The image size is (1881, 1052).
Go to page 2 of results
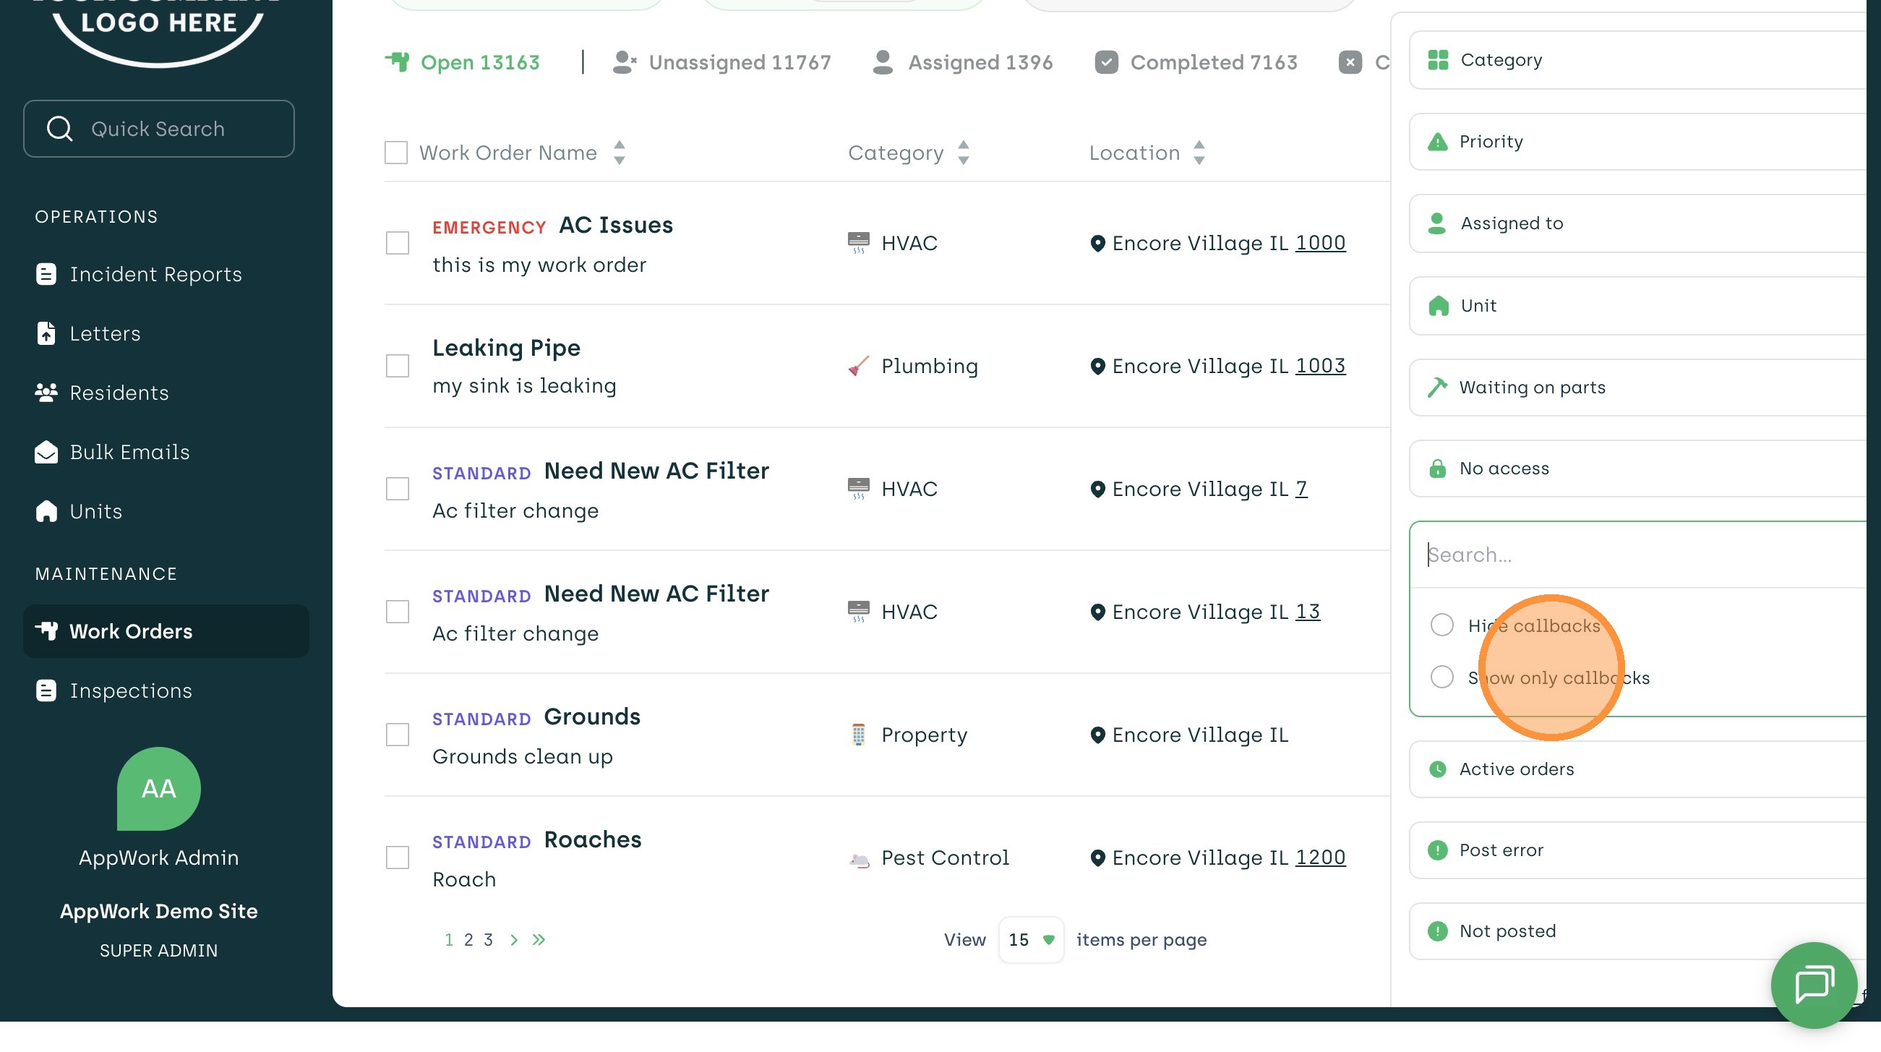(468, 939)
